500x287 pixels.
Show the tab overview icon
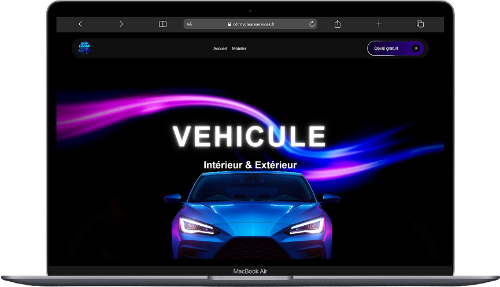tap(420, 24)
